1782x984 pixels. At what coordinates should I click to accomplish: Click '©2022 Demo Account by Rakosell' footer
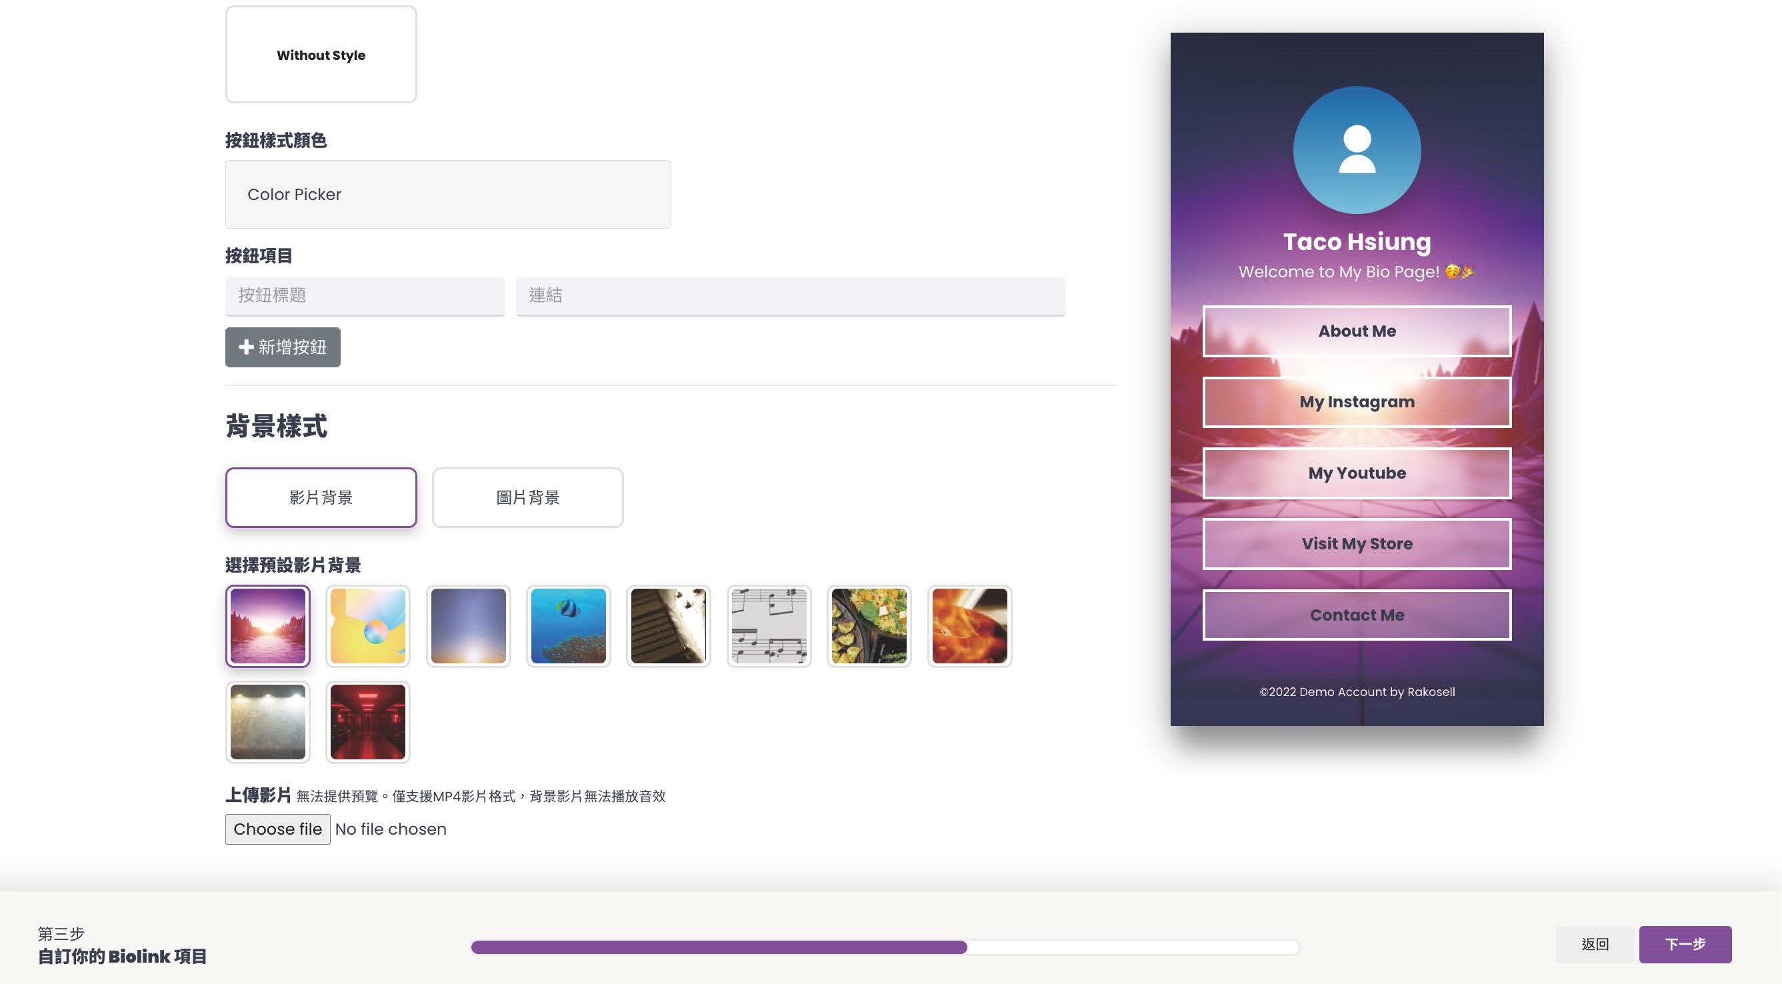pos(1357,692)
